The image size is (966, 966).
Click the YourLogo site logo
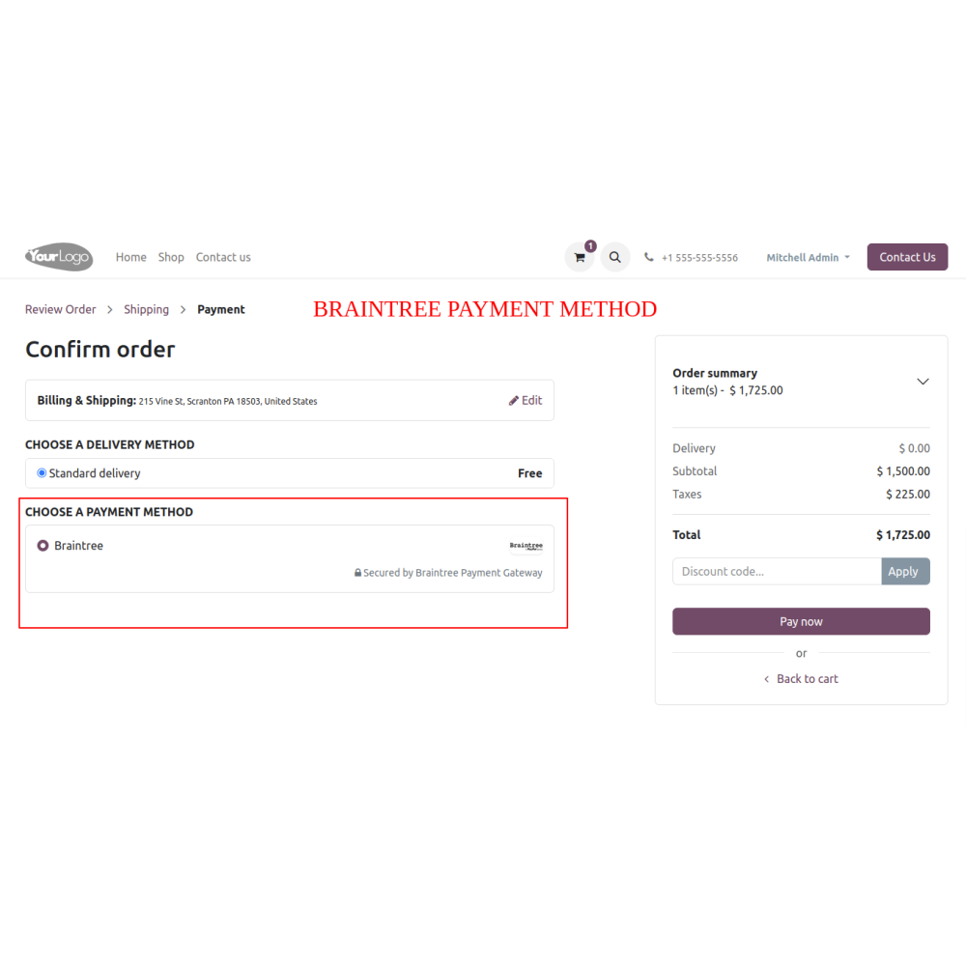point(59,257)
